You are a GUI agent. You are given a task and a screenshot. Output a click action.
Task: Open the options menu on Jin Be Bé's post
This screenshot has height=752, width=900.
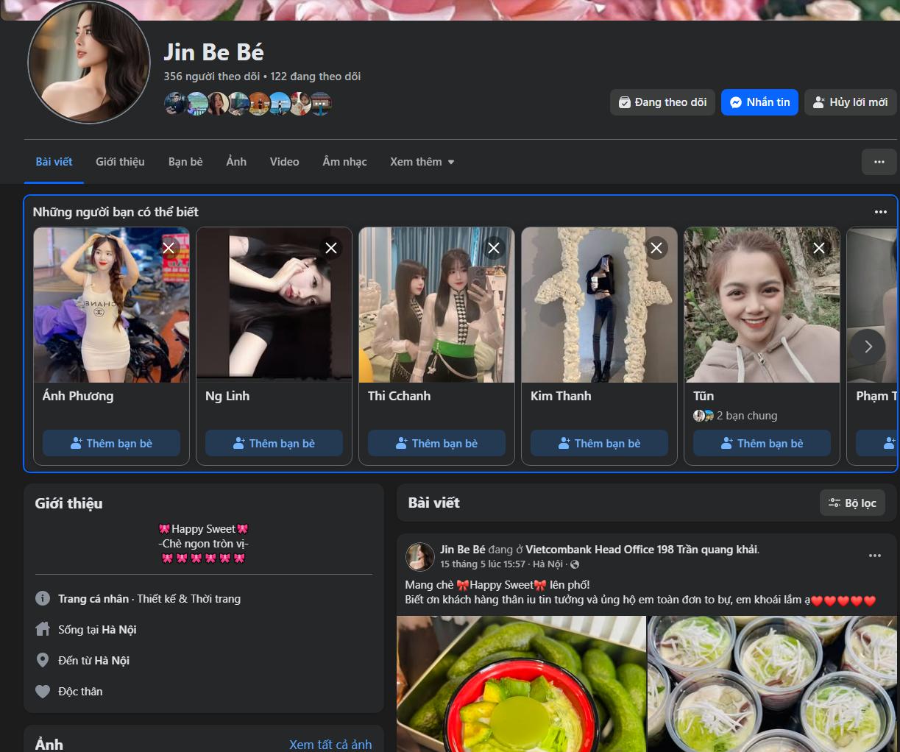[875, 557]
